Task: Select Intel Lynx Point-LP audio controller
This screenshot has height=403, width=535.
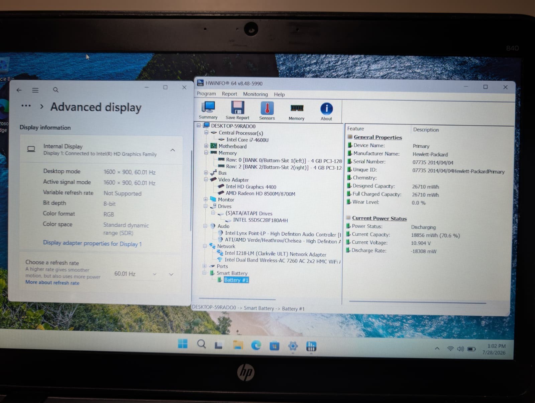Action: pos(283,234)
